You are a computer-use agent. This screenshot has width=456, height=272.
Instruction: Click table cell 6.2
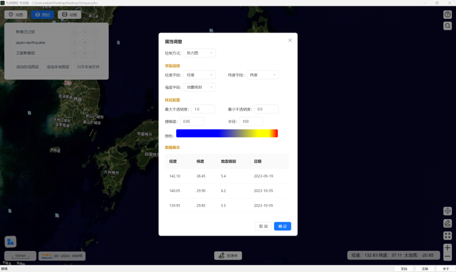point(223,191)
